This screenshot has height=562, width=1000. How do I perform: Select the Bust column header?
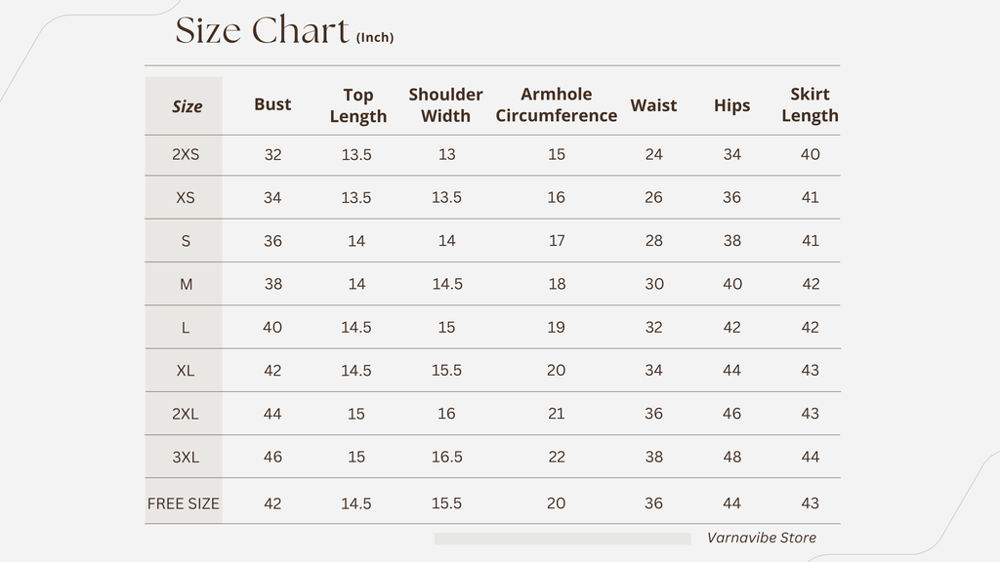[x=272, y=104]
